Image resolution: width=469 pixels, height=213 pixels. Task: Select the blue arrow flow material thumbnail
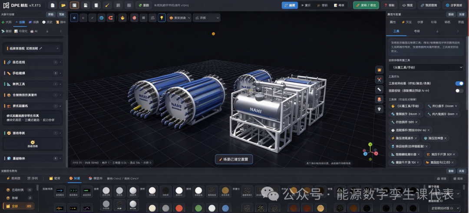[60, 190]
